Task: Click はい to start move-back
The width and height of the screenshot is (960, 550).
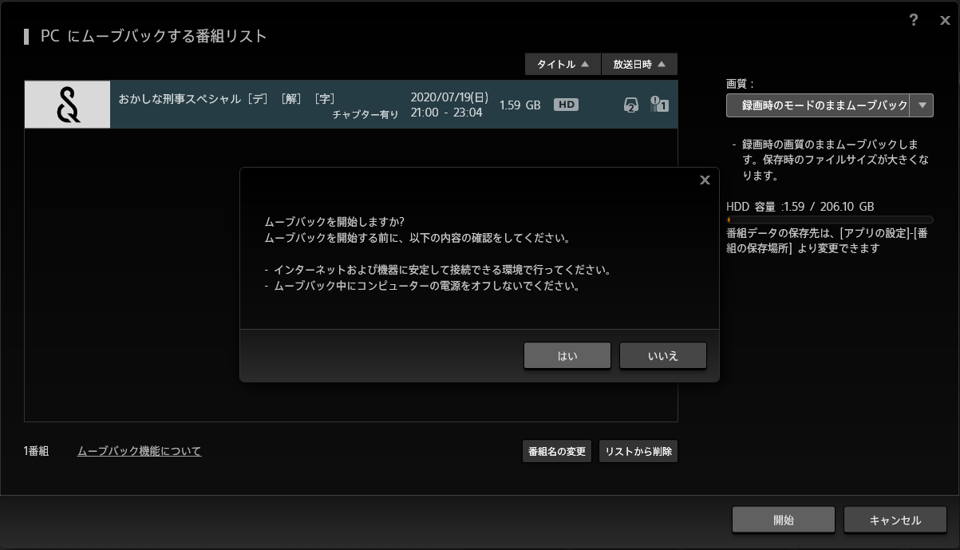Action: (567, 356)
